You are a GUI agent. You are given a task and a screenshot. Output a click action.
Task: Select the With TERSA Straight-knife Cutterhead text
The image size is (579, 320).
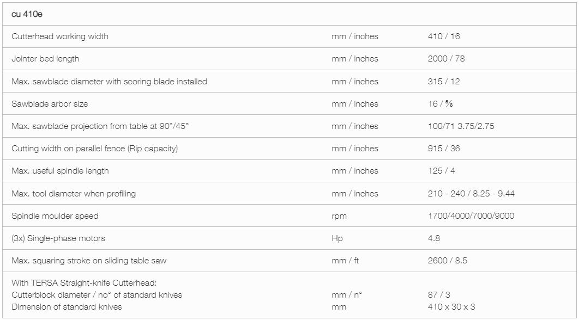point(84,283)
